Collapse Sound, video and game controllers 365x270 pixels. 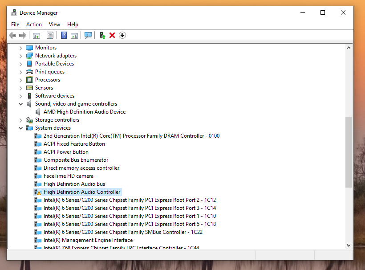coord(21,104)
